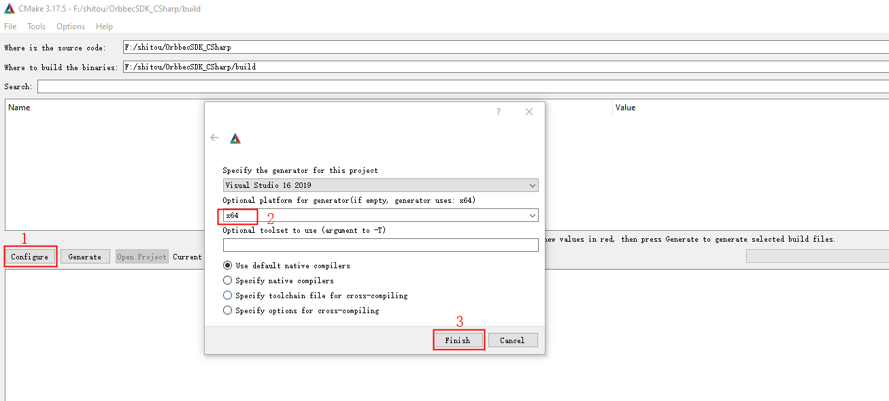Screen dimensions: 889x401
Task: Click the Generate button
Action: pyautogui.click(x=85, y=257)
